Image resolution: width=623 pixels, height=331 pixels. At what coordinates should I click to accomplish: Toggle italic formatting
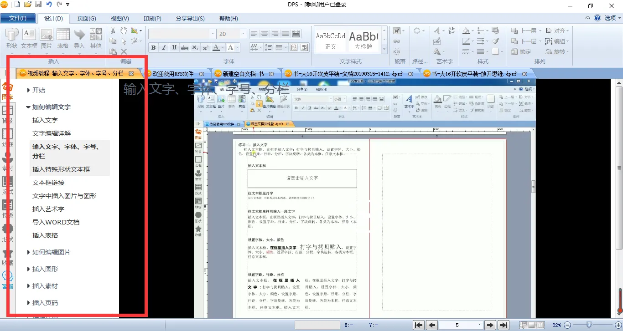coord(164,47)
